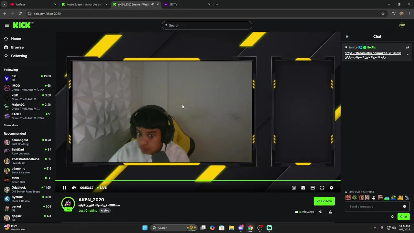Toggle theater mode
Screen dimensions: 414x233
pos(312,188)
